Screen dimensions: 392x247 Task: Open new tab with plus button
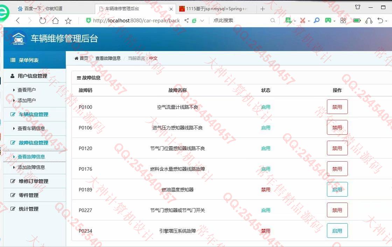coord(262,9)
